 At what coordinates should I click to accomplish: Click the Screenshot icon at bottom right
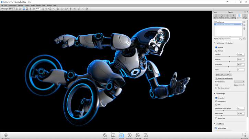click(x=244, y=135)
